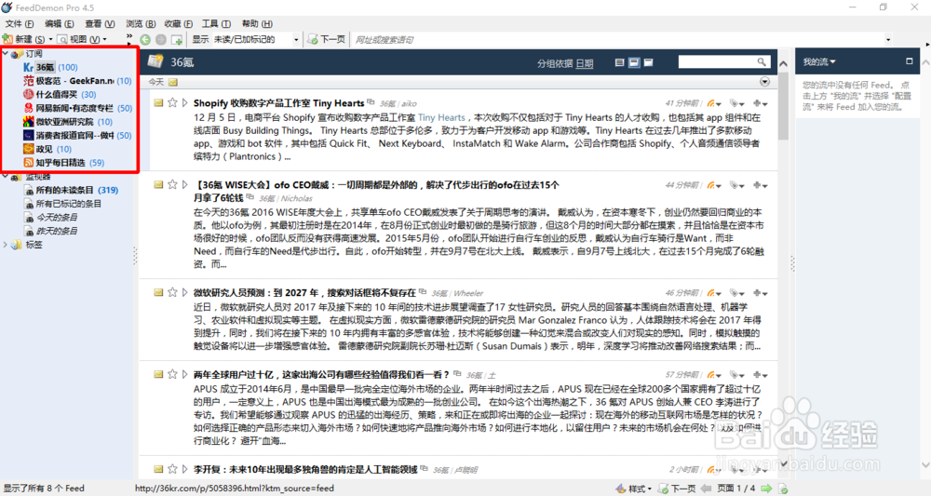
Task: Open 所有已标记的条目 watch item
Action: click(x=63, y=204)
